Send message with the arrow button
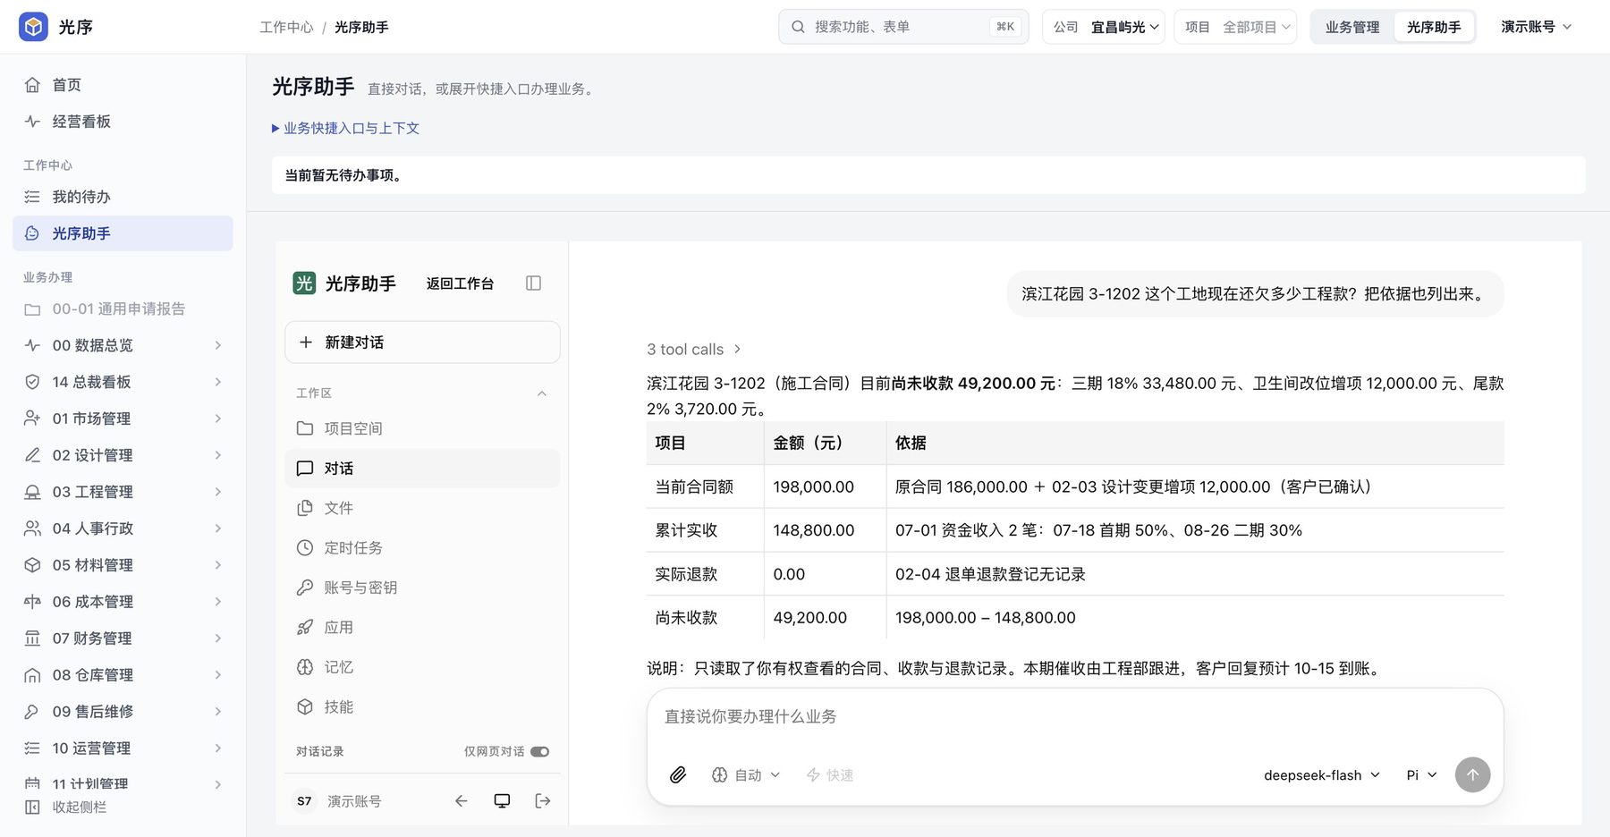The image size is (1610, 837). click(1472, 774)
